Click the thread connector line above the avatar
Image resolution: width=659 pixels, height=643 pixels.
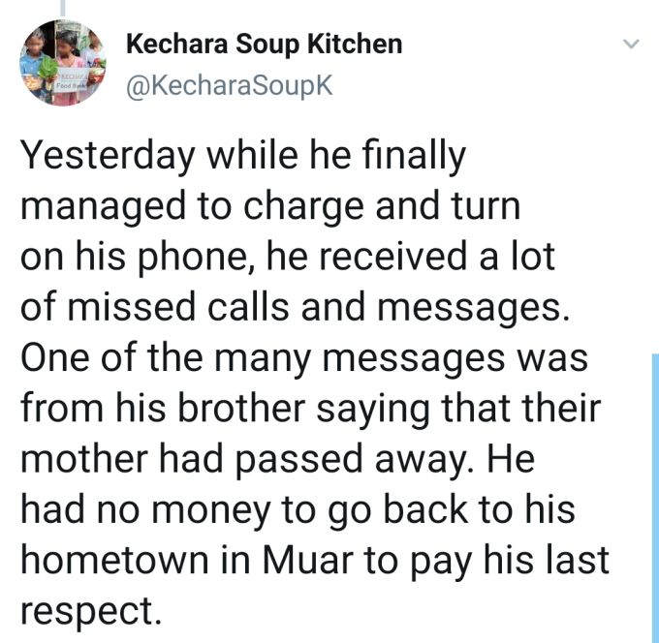click(64, 8)
